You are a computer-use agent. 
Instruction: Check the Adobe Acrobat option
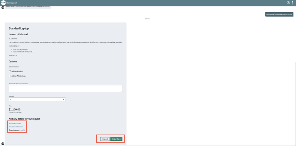(10, 71)
